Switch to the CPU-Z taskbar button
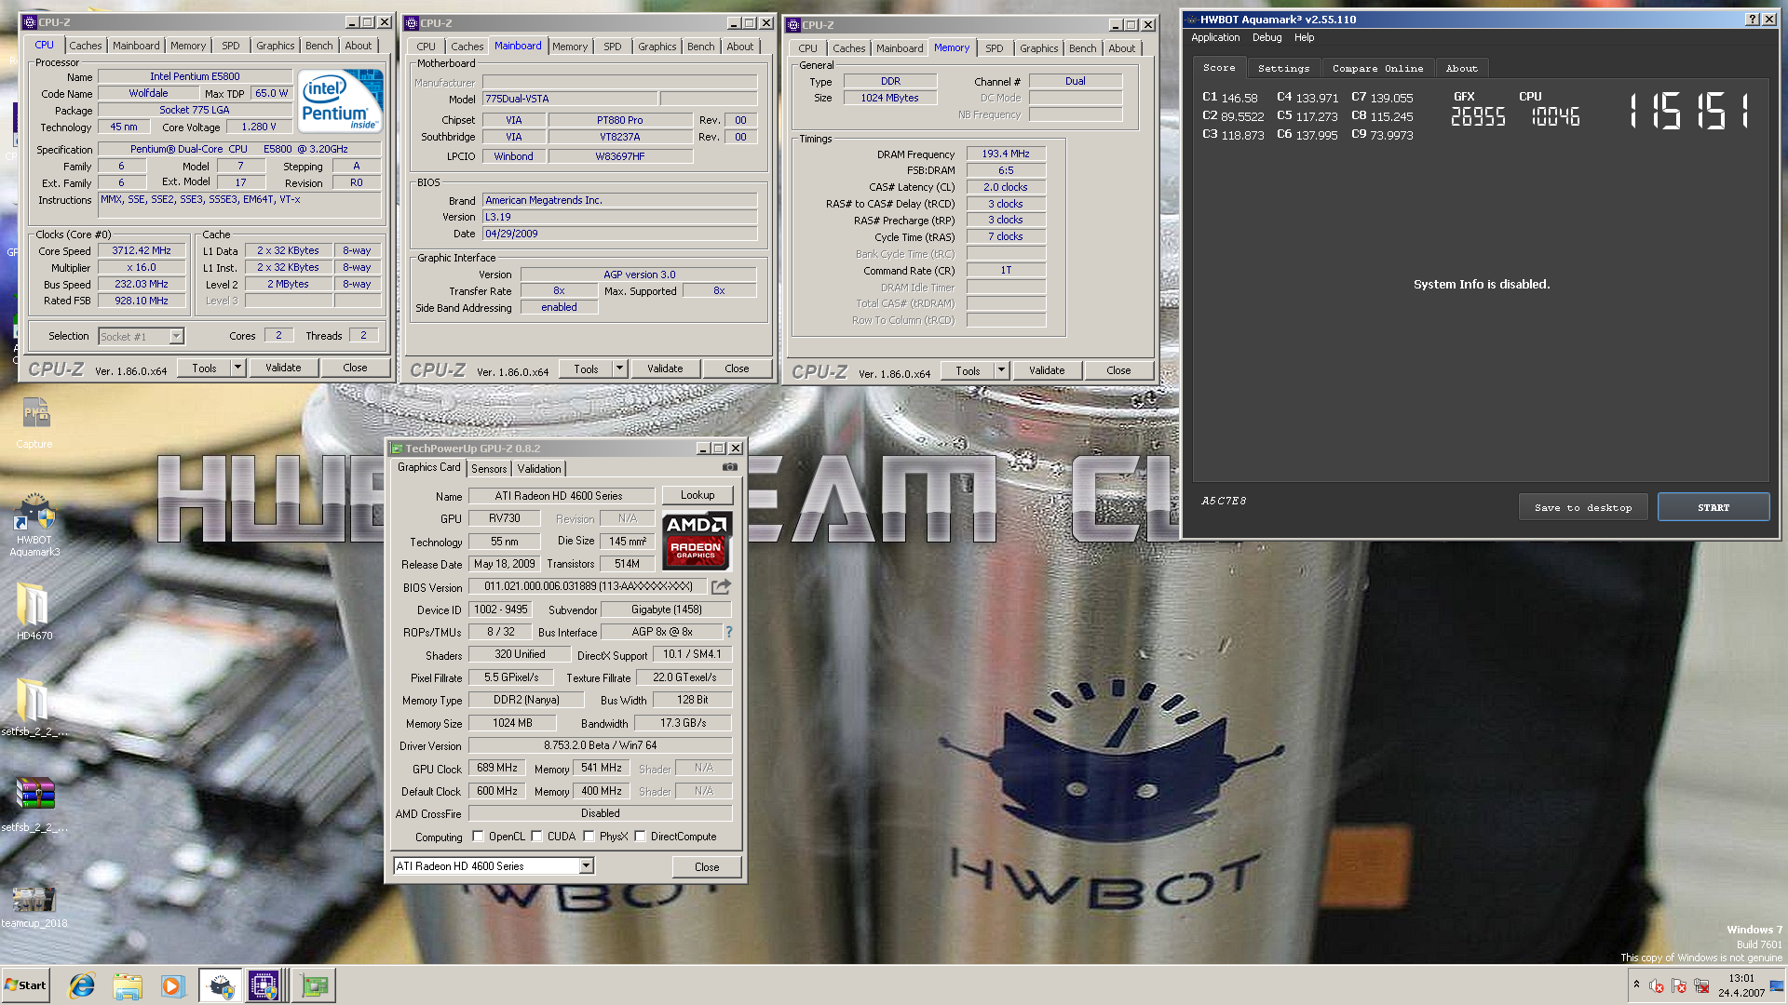The image size is (1788, 1005). 264,985
